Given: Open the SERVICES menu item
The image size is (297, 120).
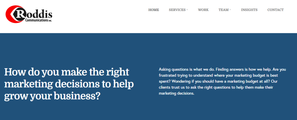Looking at the screenshot, I should [177, 10].
